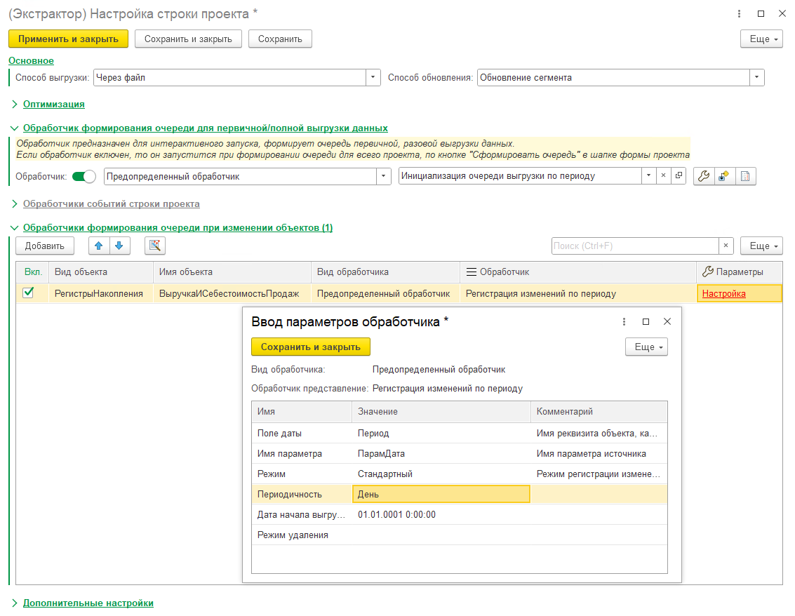
Task: Open the Еще menu in the dialog
Action: [646, 347]
